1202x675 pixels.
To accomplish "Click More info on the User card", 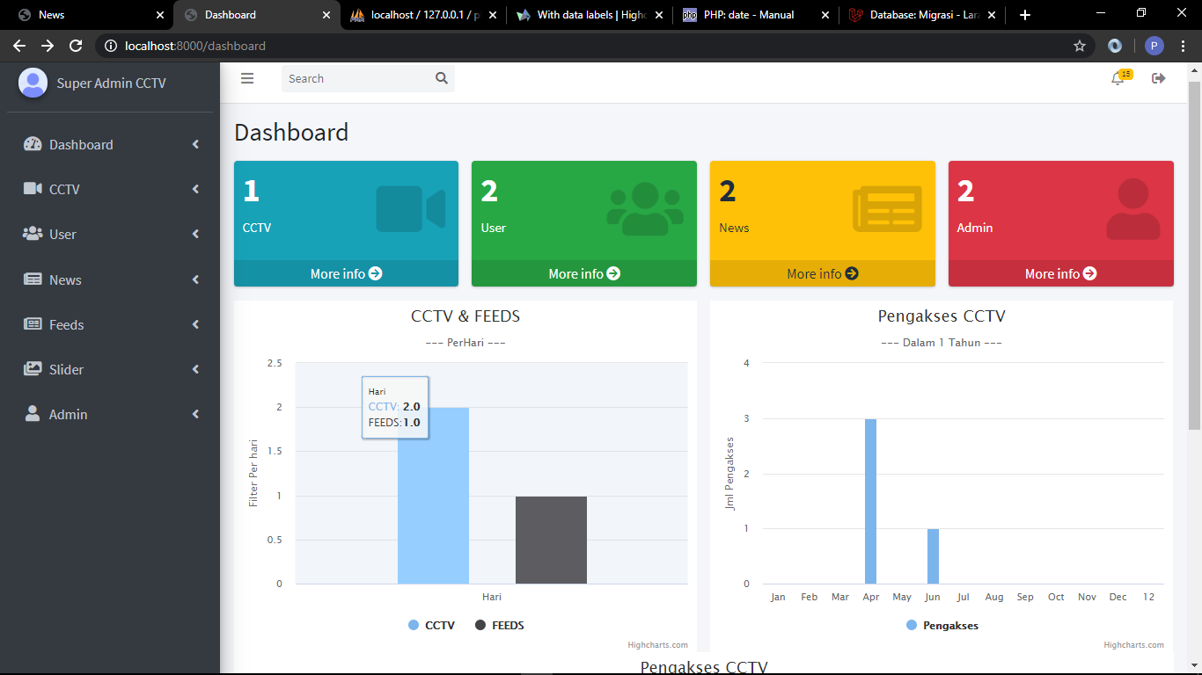I will (583, 273).
